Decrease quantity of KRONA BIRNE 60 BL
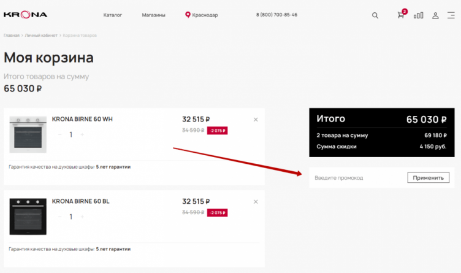Screen dimensions: 461x273 click(x=59, y=217)
